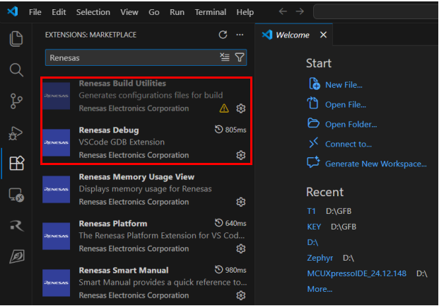Open manage gear for Renesas Smart Manual
The image size is (439, 306).
[241, 295]
